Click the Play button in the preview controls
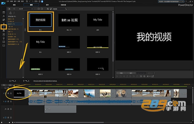 (x=117, y=76)
